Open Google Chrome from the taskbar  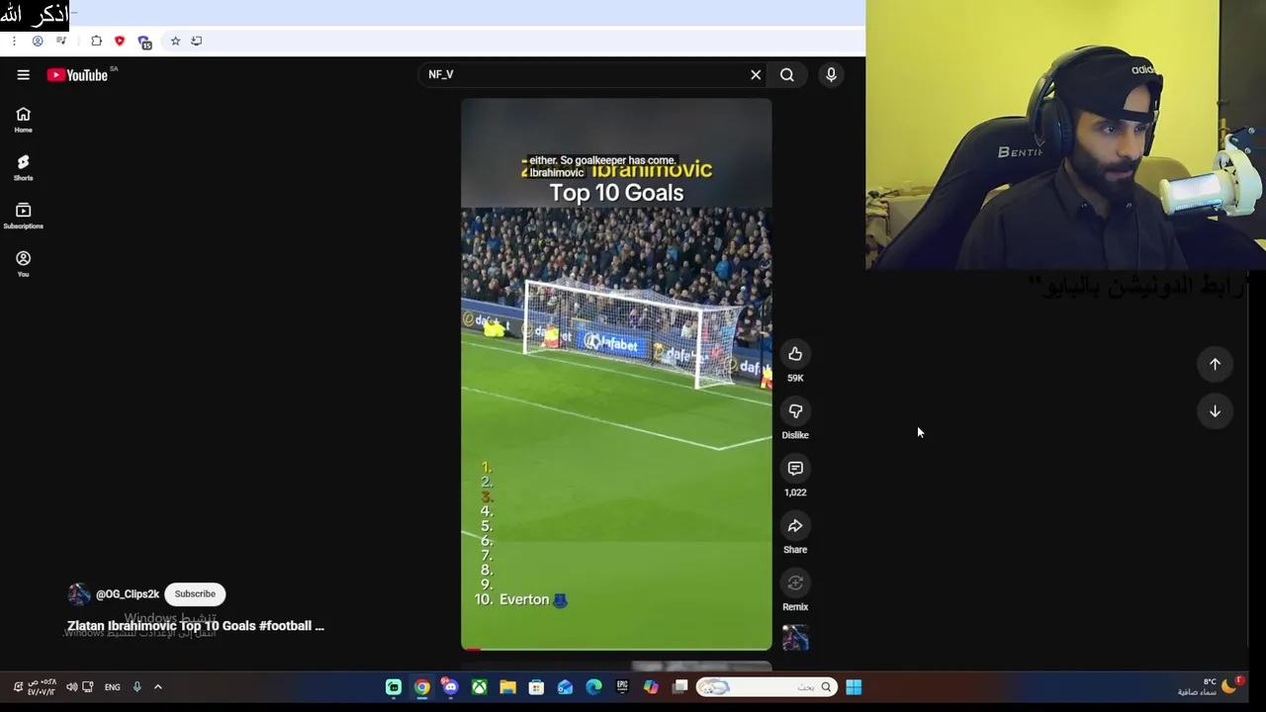pos(422,687)
